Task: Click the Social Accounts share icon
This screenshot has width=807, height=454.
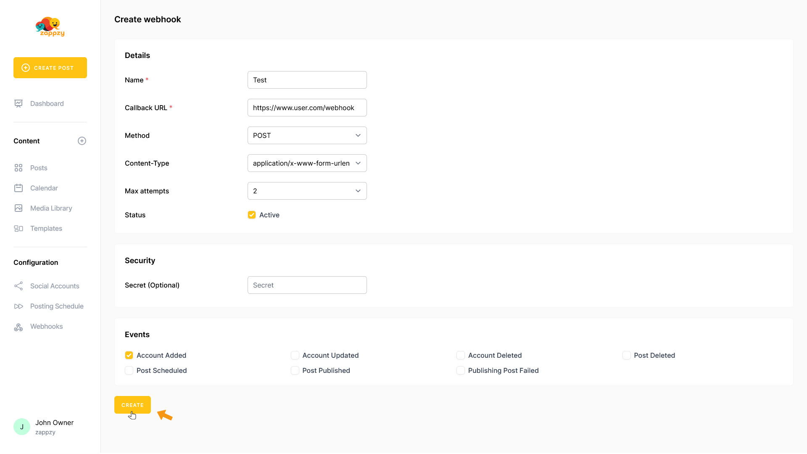Action: (18, 286)
